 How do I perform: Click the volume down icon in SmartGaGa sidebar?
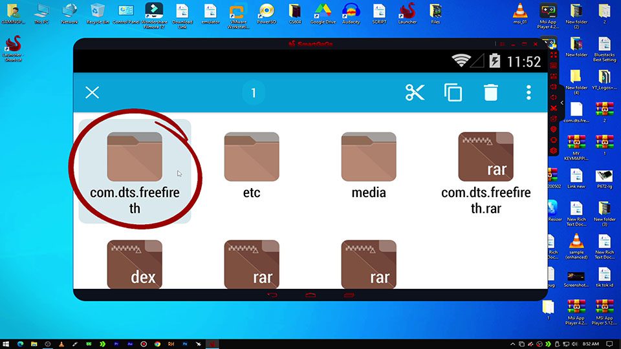tap(554, 98)
